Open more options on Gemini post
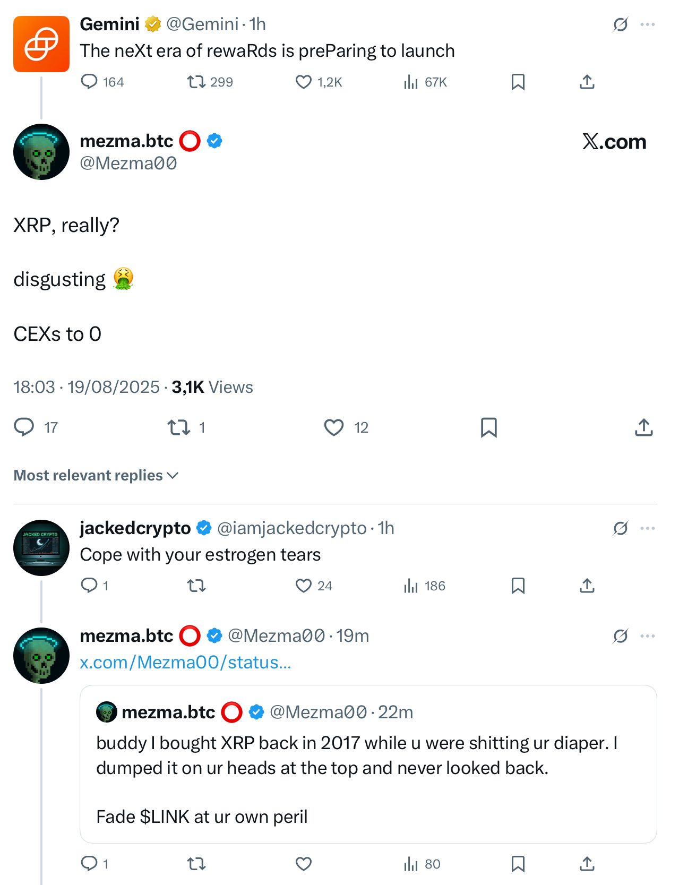Screen dimensions: 679x885 [648, 24]
